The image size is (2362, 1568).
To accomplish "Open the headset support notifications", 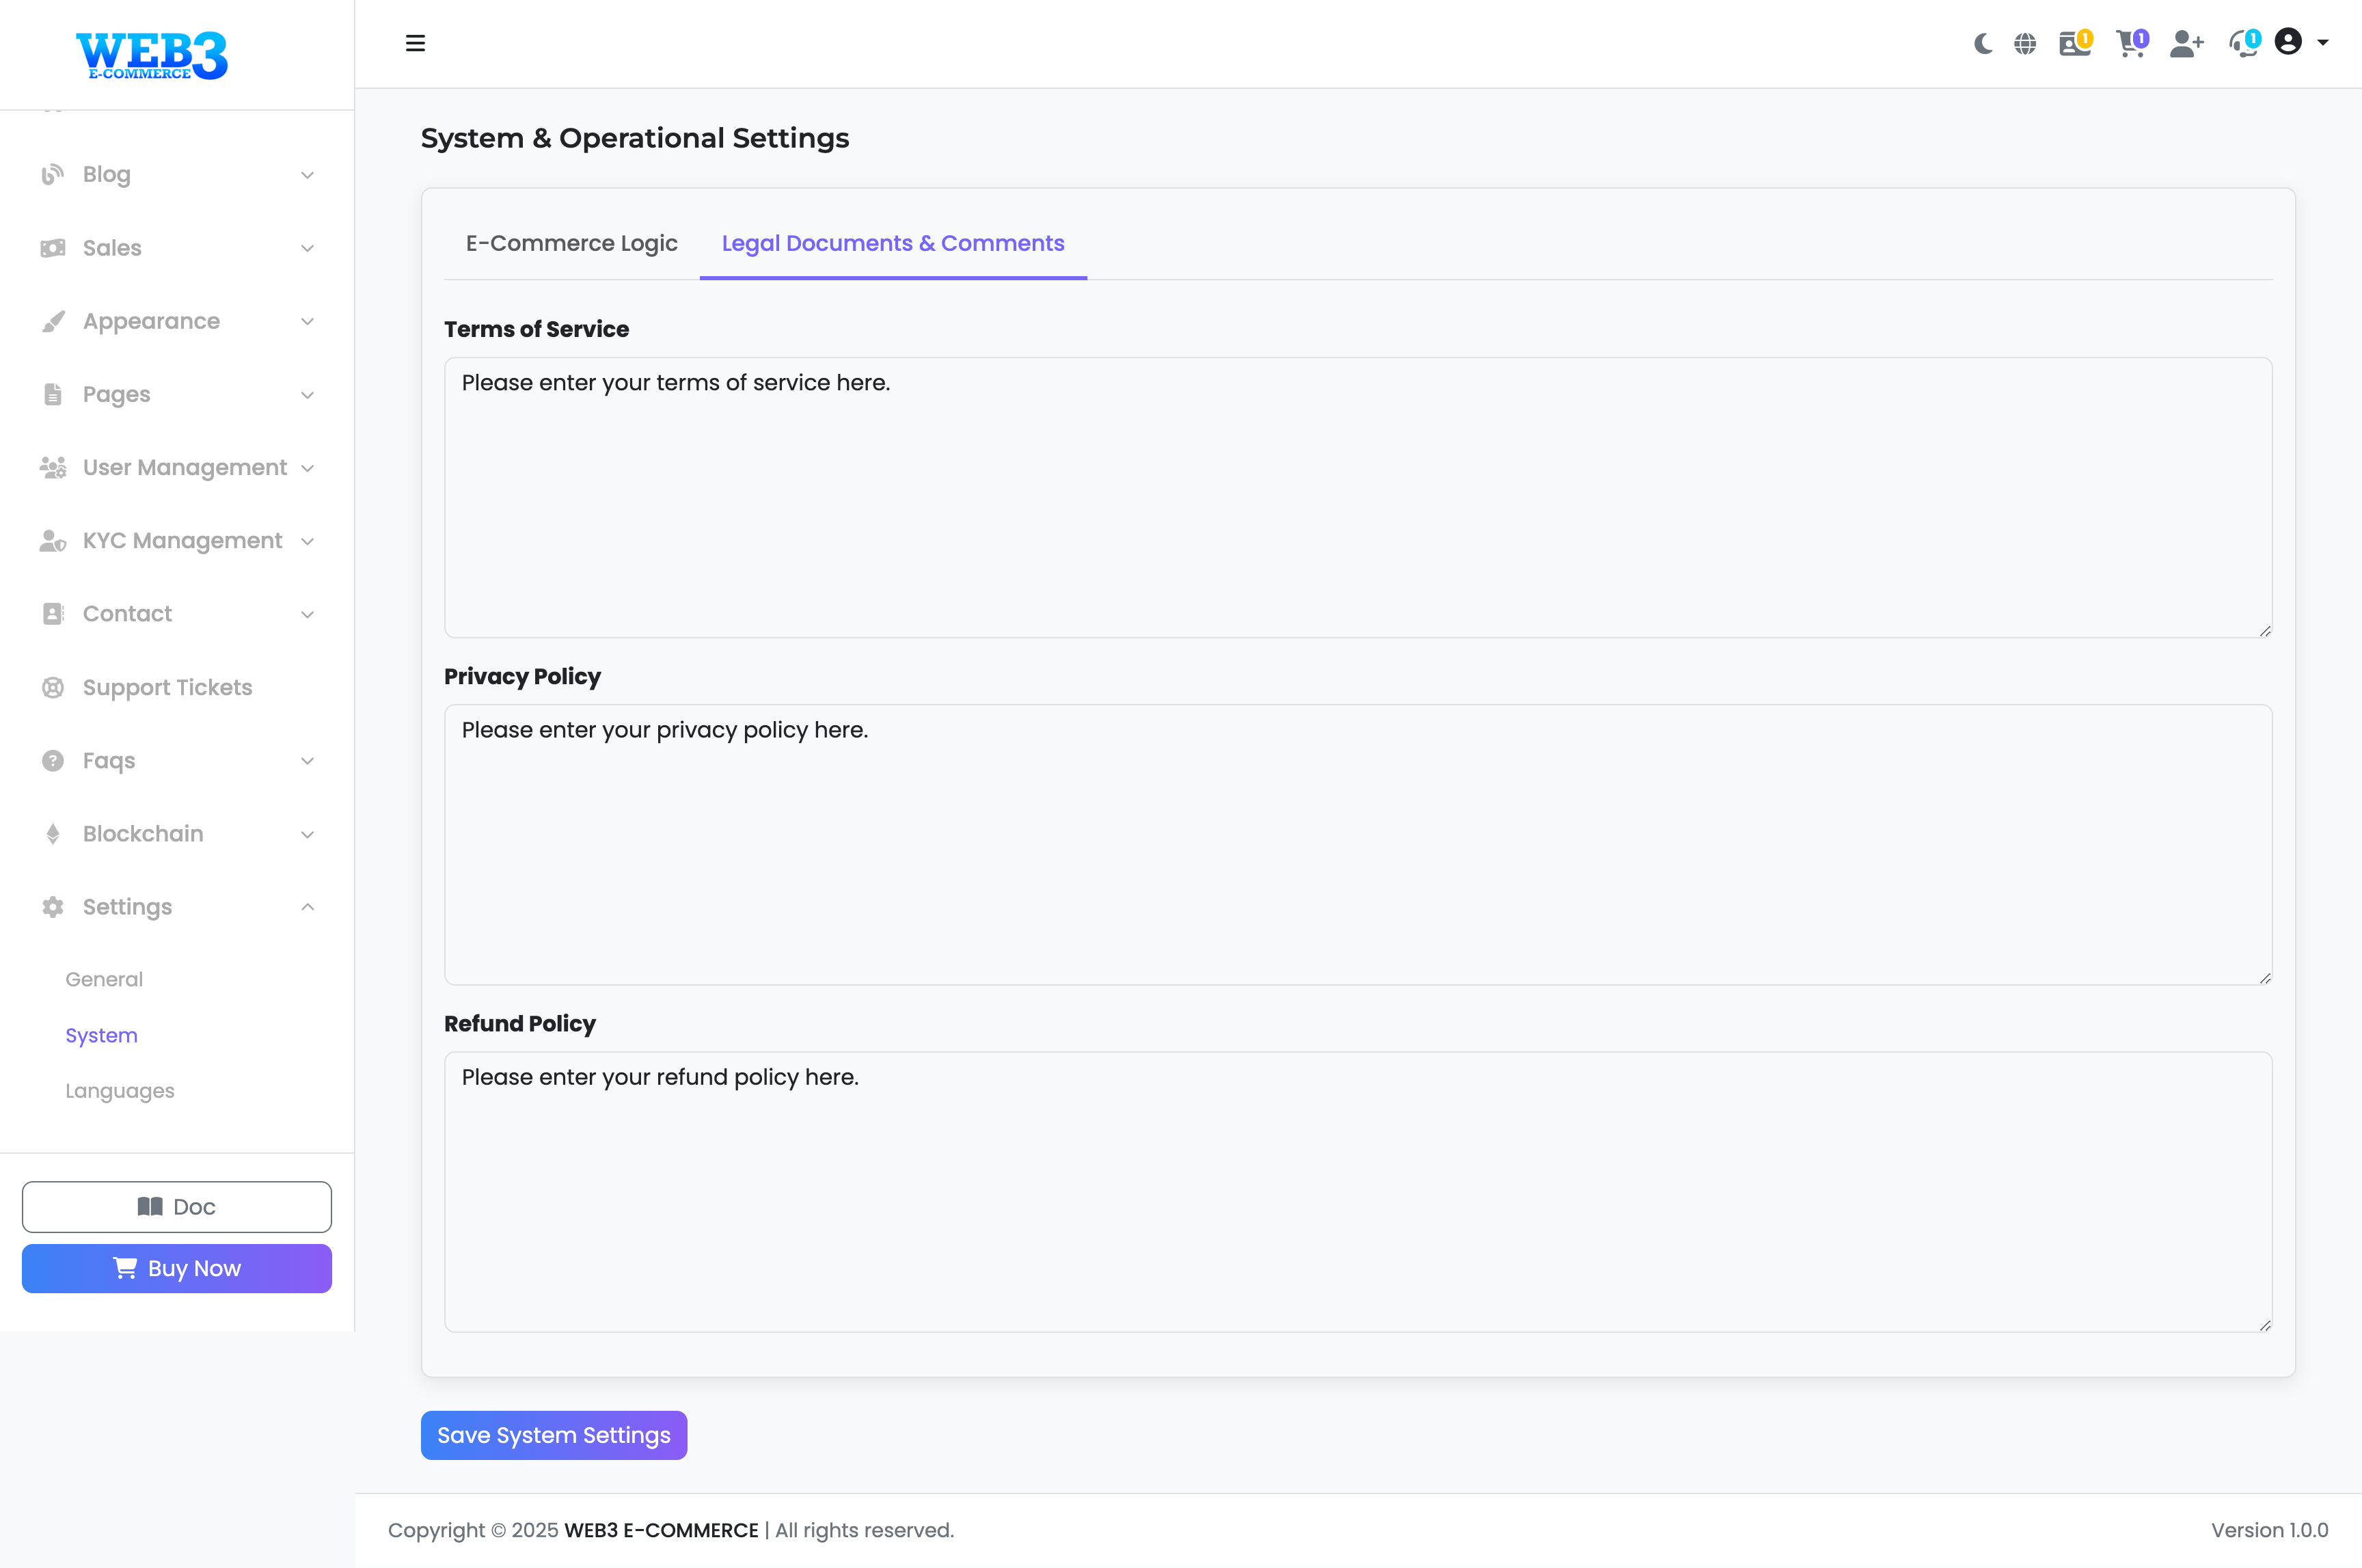I will (x=2243, y=43).
